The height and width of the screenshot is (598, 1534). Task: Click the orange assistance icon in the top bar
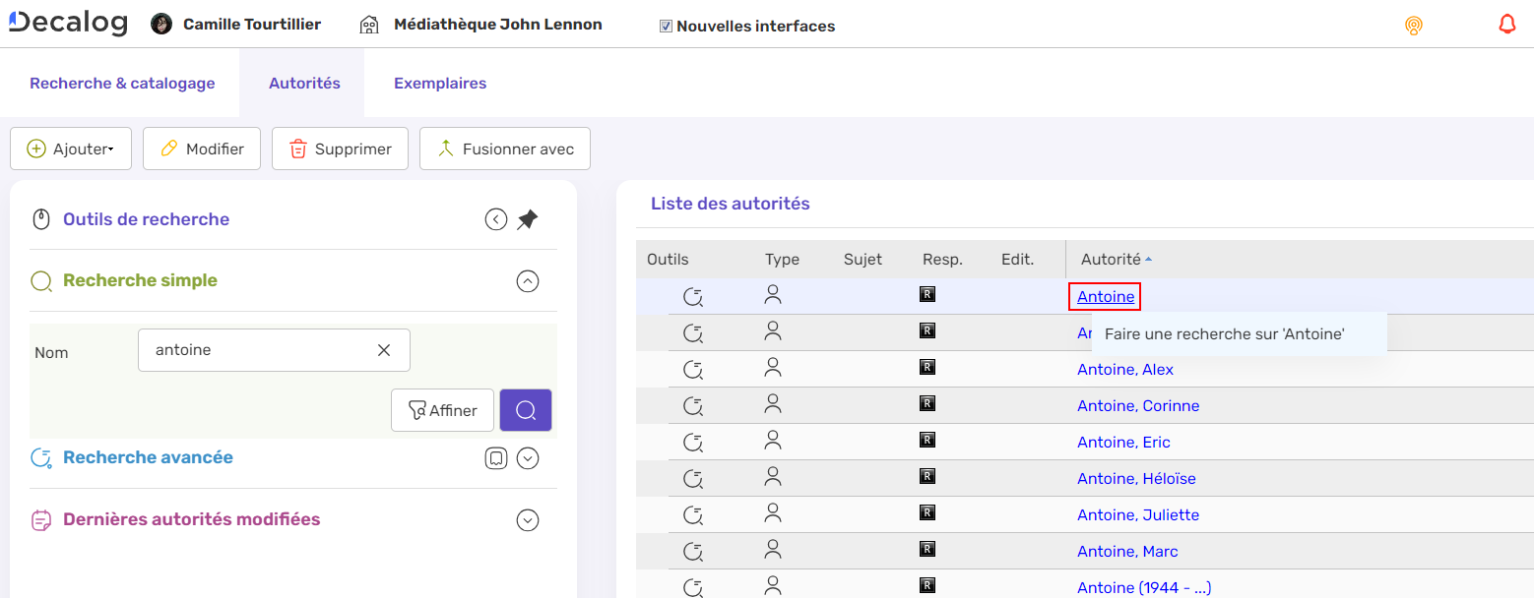1414,26
